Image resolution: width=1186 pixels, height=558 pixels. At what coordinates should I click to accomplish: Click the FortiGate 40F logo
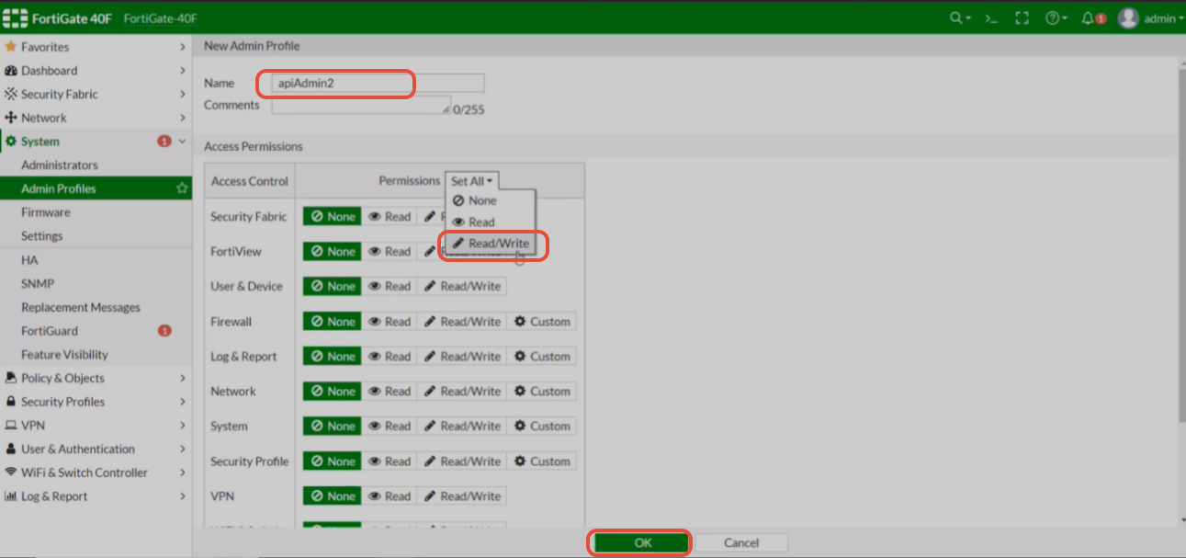click(59, 18)
